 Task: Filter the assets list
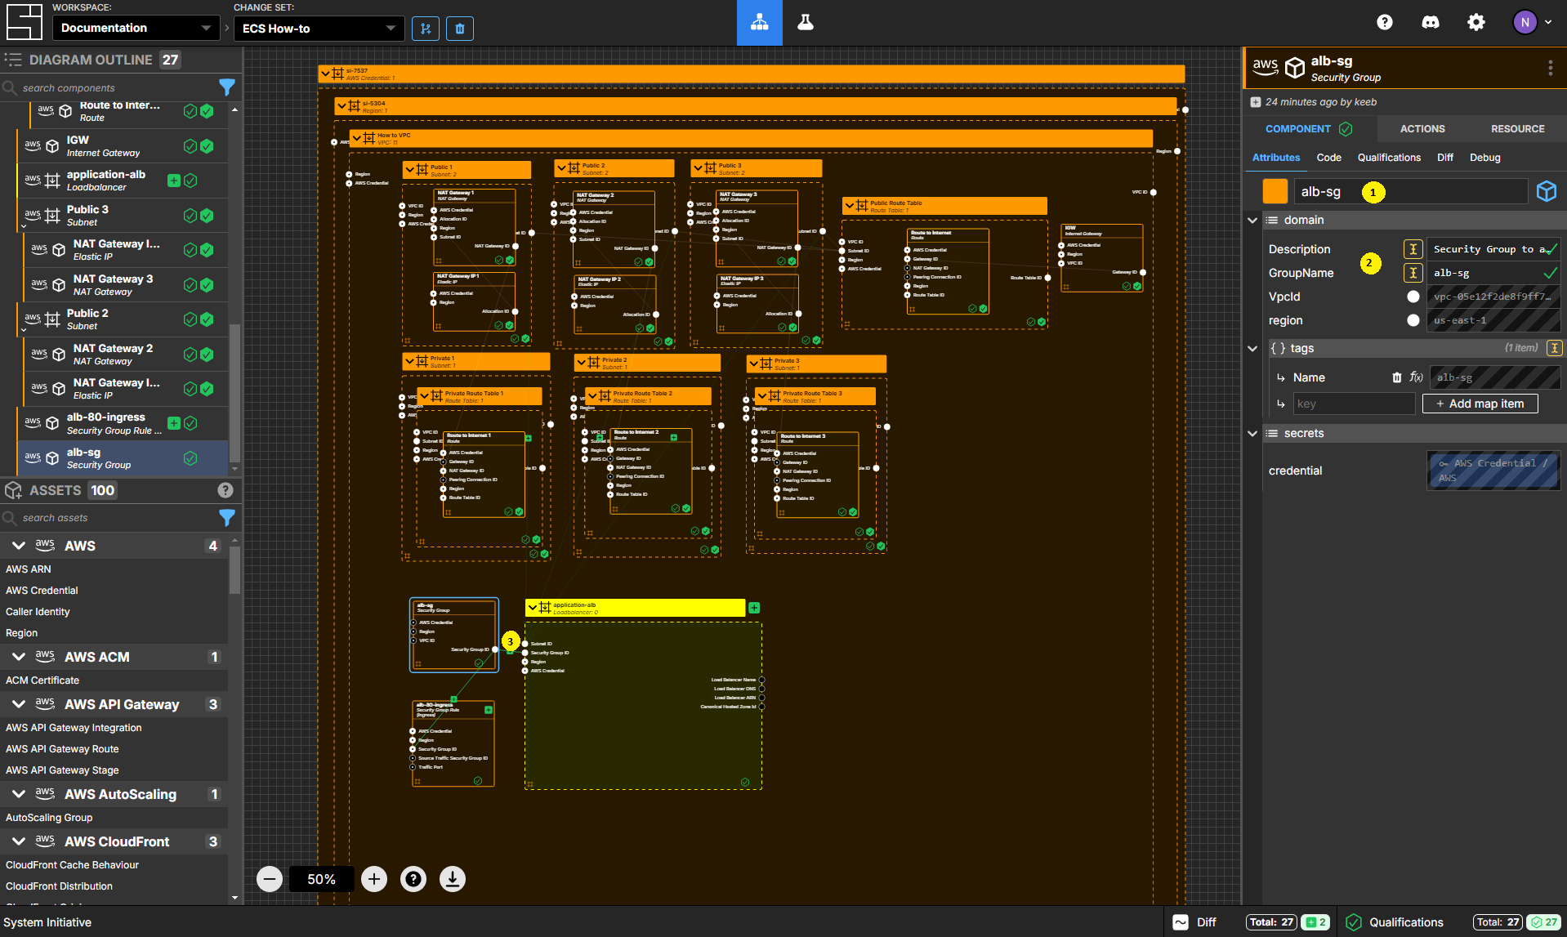(x=227, y=517)
